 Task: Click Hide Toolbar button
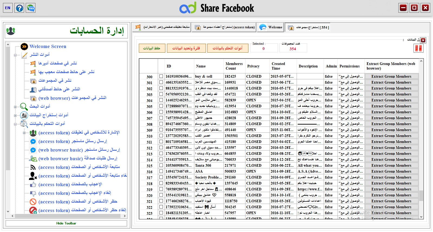[x=66, y=223]
